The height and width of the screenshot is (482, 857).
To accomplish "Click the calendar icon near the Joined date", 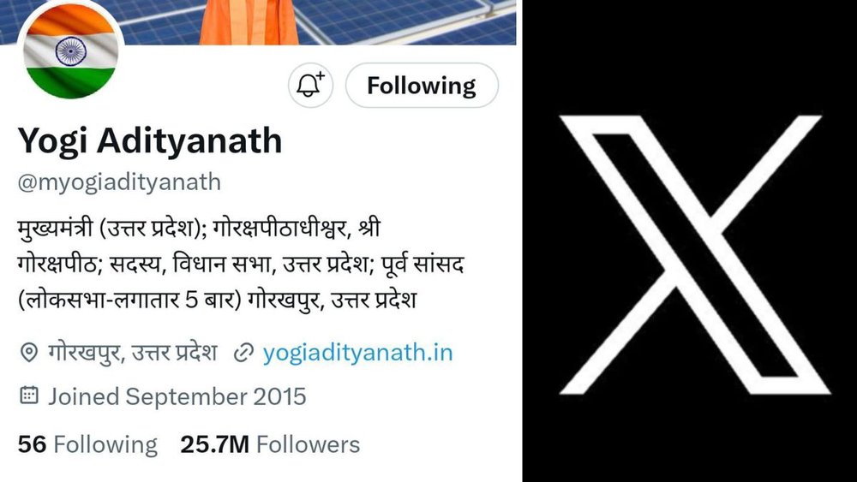I will 29,396.
